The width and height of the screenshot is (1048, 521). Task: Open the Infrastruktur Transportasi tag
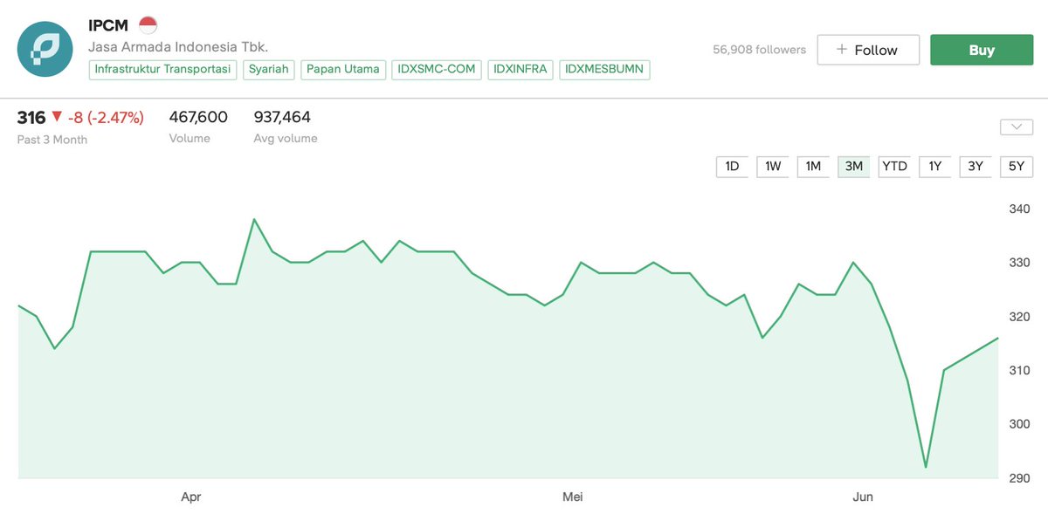coord(162,69)
